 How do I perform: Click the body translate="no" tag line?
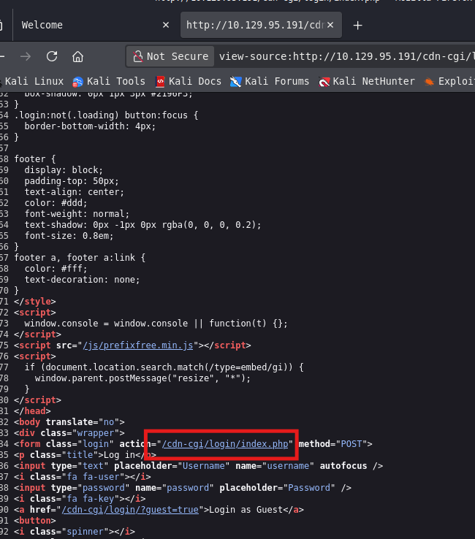point(69,422)
